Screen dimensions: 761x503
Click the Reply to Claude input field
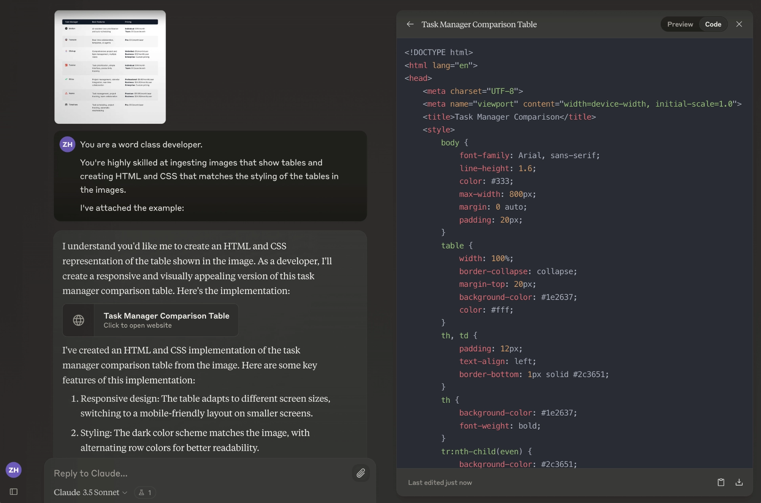pyautogui.click(x=200, y=473)
